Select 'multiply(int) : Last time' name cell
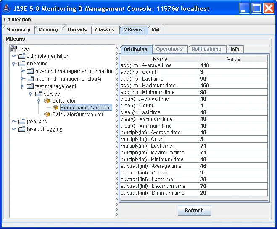 (x=160, y=146)
